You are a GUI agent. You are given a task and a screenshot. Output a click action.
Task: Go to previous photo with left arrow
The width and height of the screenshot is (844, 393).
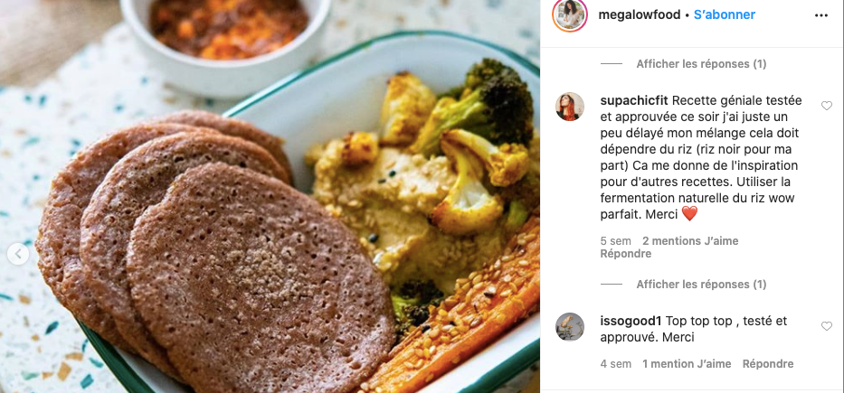click(18, 254)
